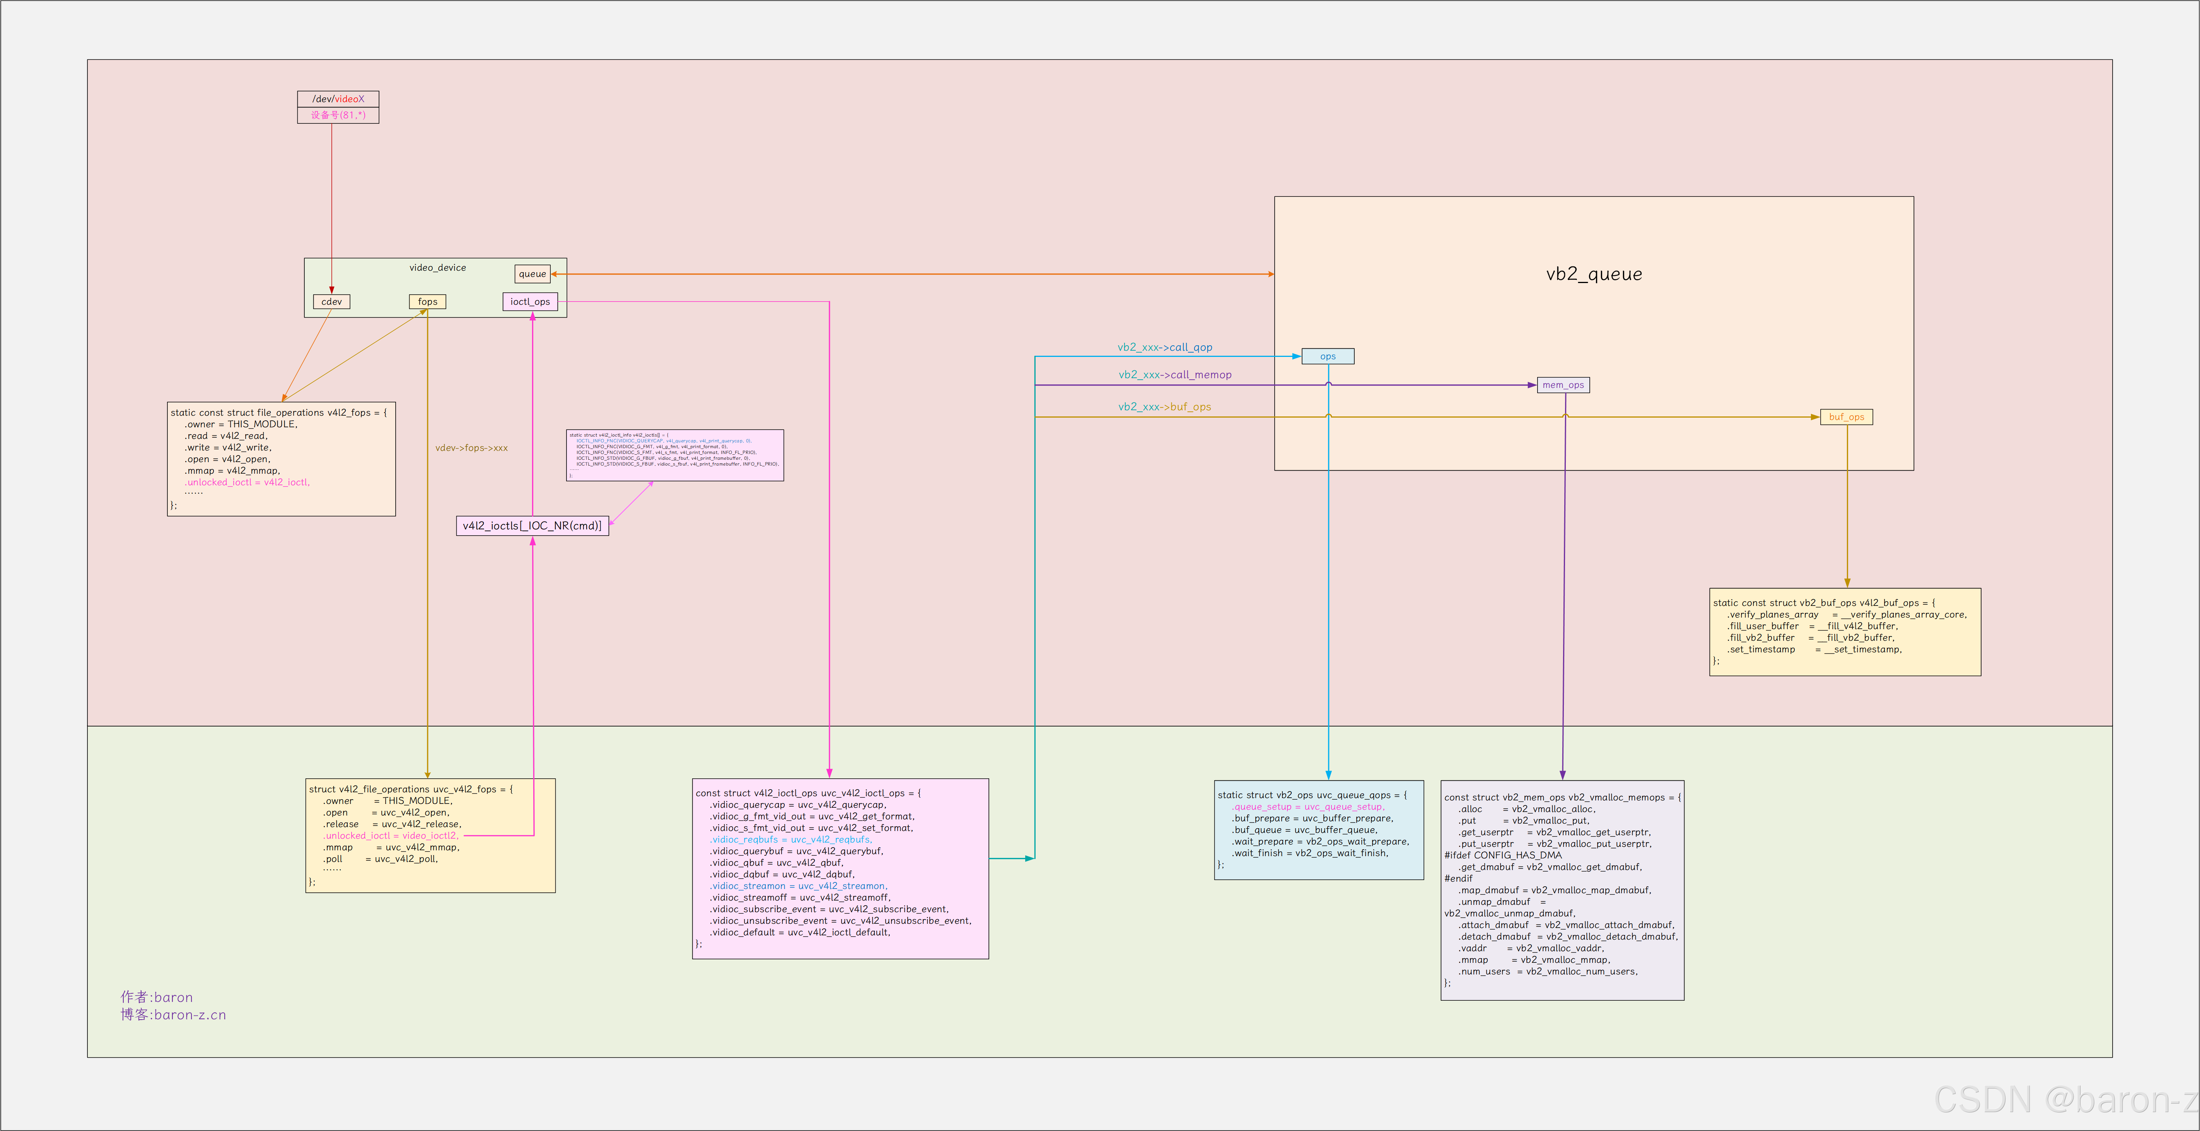This screenshot has width=2200, height=1131.
Task: Click the "fops" box in video_device
Action: 428,302
